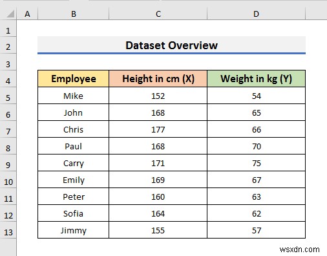The width and height of the screenshot is (327, 256).
Task: Click the cell containing Jimmy
Action: click(x=74, y=230)
